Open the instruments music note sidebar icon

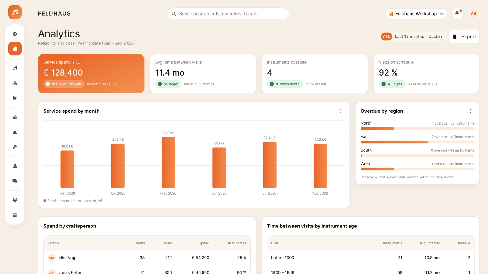(15, 68)
